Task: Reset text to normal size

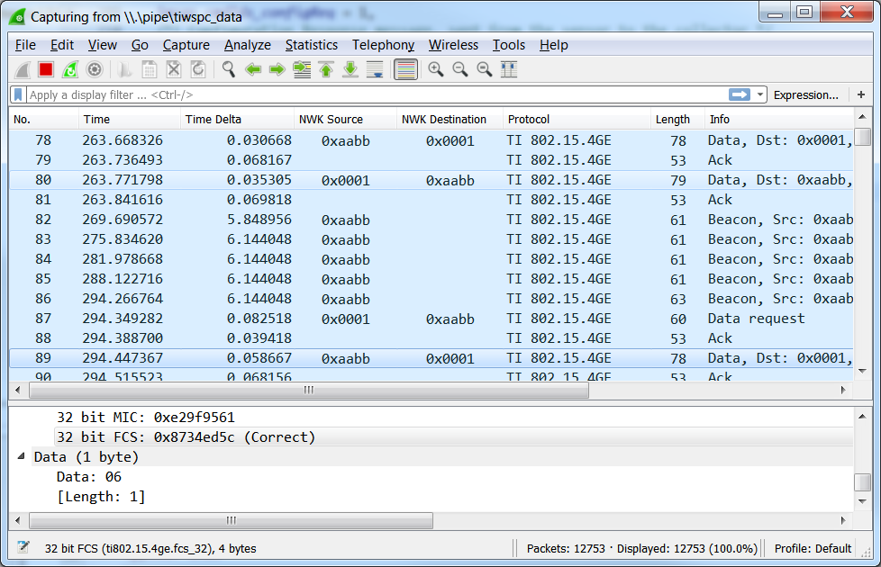Action: (485, 69)
